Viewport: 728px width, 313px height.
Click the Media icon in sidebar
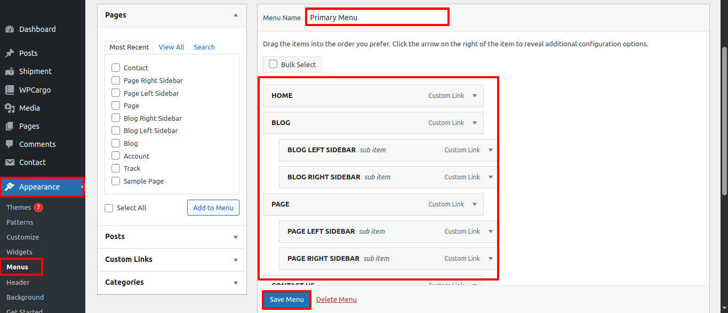(10, 108)
